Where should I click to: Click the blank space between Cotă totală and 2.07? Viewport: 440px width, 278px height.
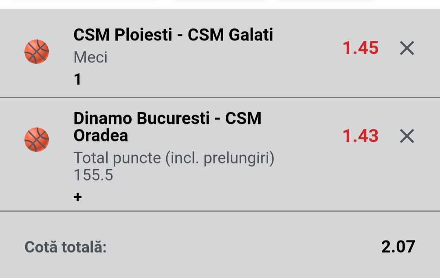(x=244, y=247)
